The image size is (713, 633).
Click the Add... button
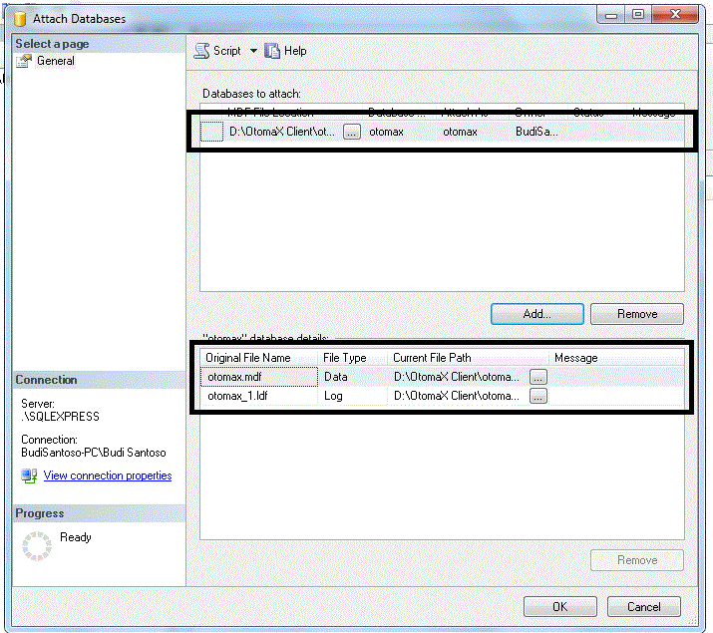point(536,314)
